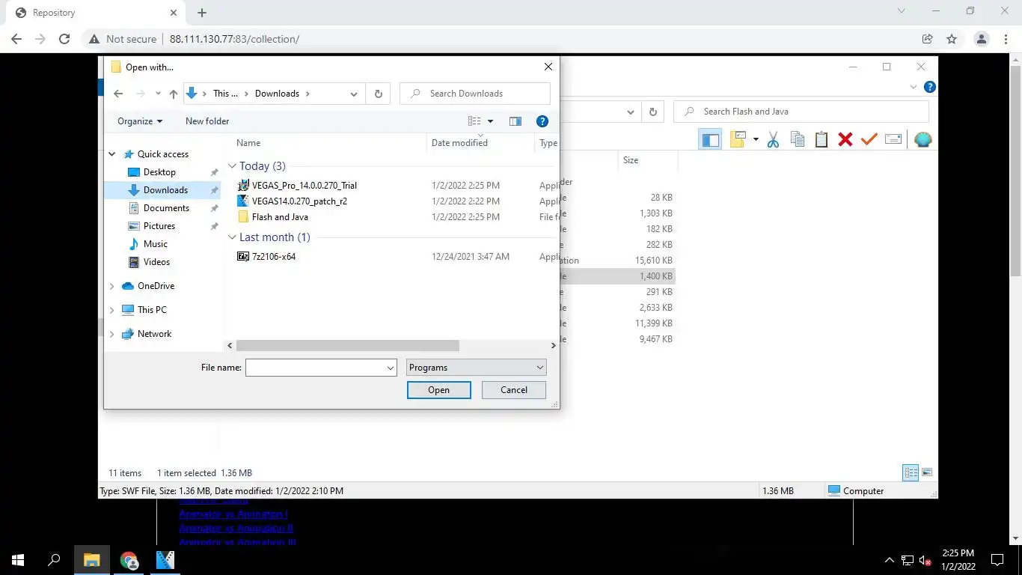The height and width of the screenshot is (575, 1022).
Task: Select the Flash and Java folder
Action: pos(280,217)
